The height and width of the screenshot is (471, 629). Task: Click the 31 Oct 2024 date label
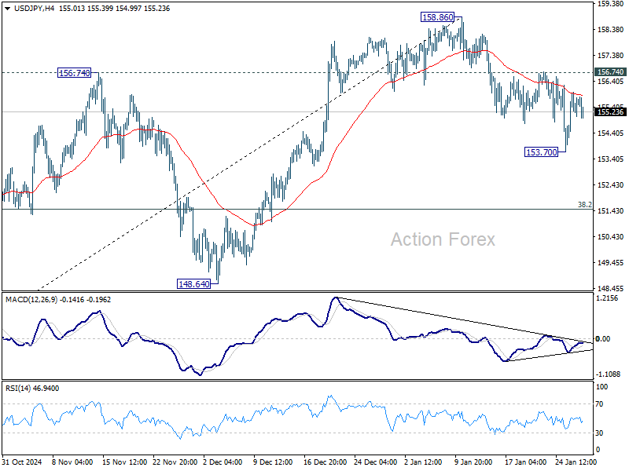[22, 462]
